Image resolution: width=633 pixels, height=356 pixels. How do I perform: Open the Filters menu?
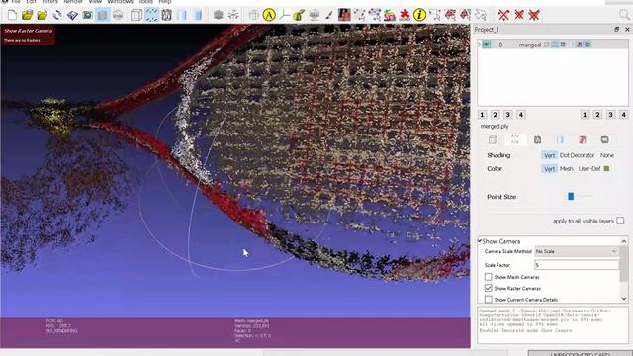[x=50, y=2]
